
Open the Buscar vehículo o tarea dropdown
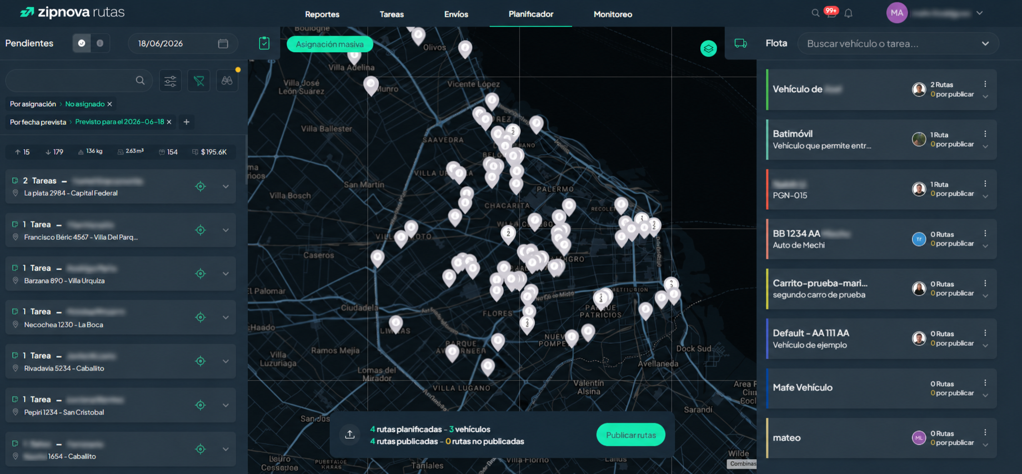[x=985, y=44]
